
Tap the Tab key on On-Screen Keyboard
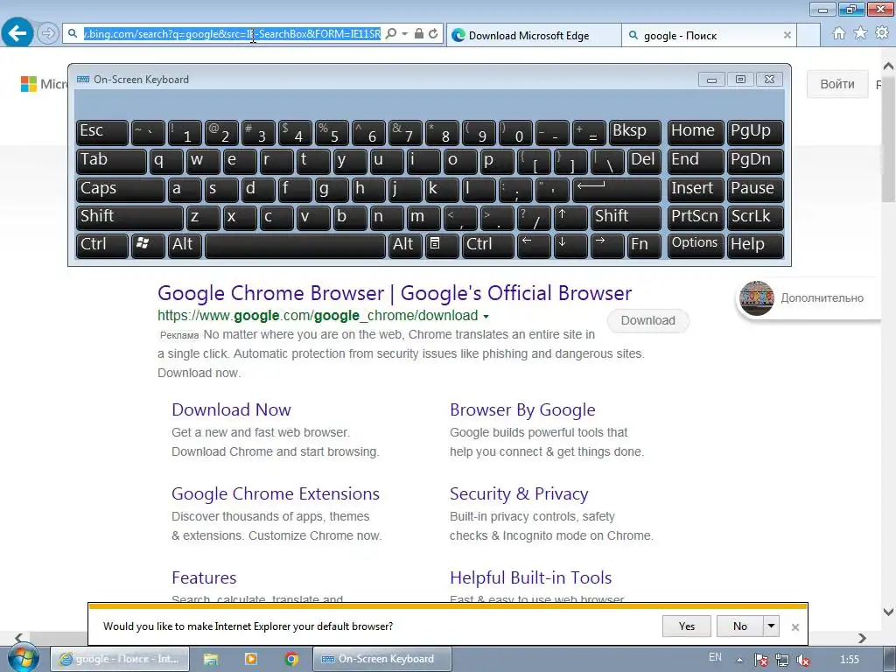click(111, 161)
